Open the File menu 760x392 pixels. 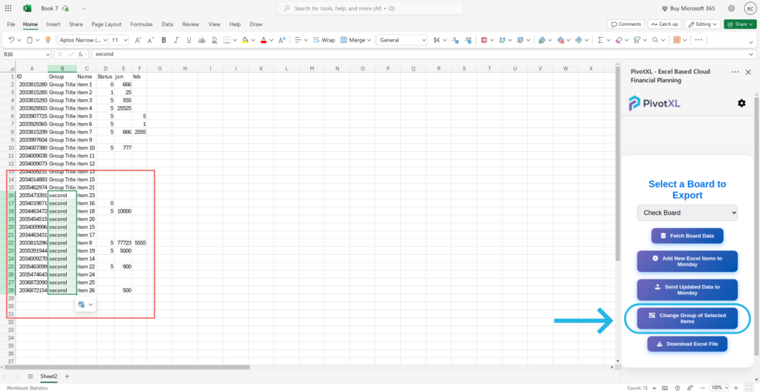tap(11, 24)
